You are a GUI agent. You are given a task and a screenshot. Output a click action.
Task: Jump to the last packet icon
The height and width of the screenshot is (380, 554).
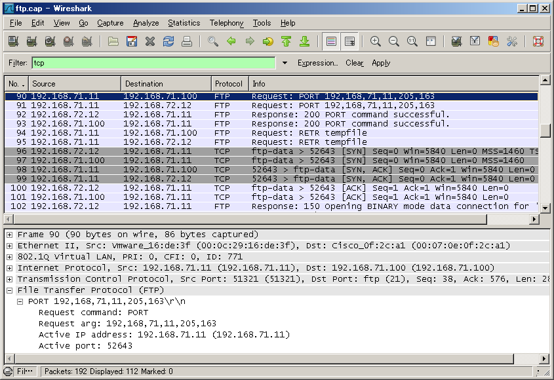coord(305,41)
